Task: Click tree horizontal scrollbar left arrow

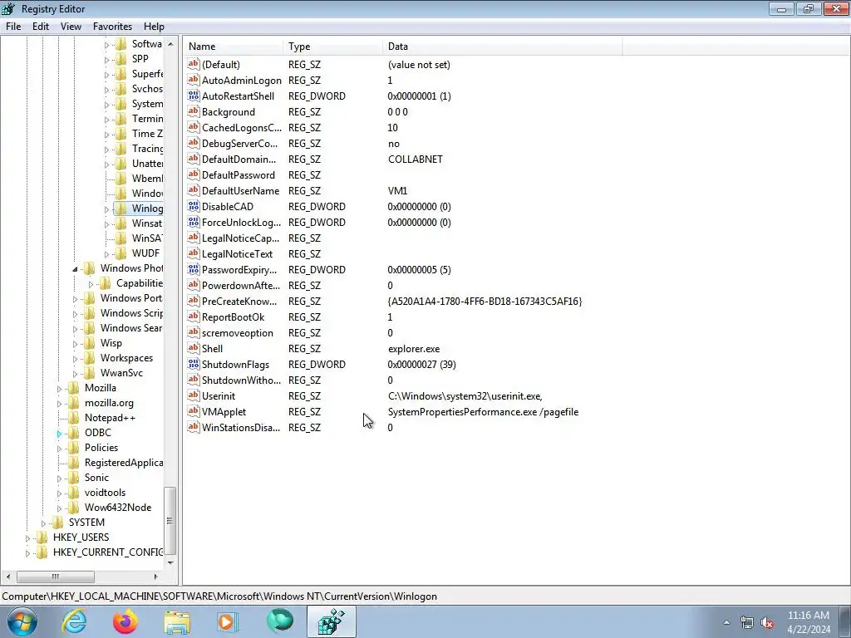Action: coord(8,577)
